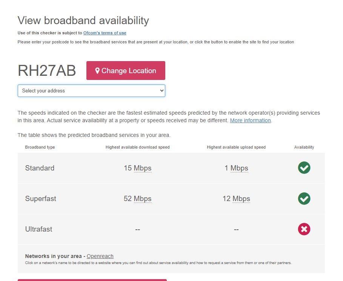Viewport: 343px width, 281px height.
Task: Click the Broadband type column header
Action: (x=40, y=147)
